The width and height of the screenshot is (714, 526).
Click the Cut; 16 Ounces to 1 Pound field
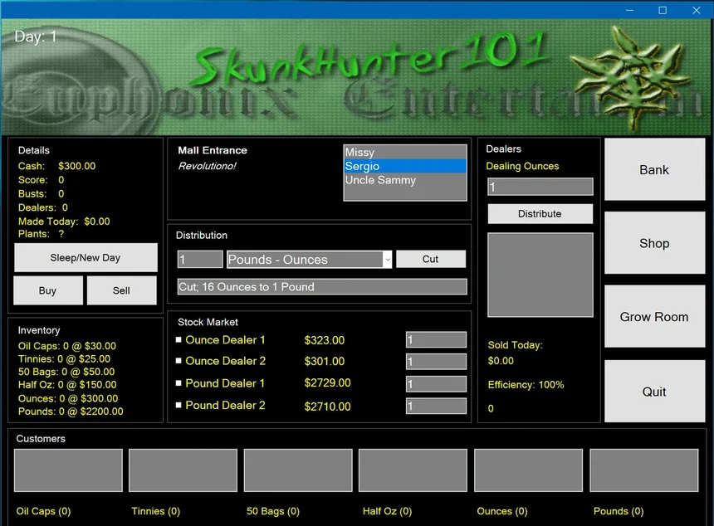click(322, 287)
